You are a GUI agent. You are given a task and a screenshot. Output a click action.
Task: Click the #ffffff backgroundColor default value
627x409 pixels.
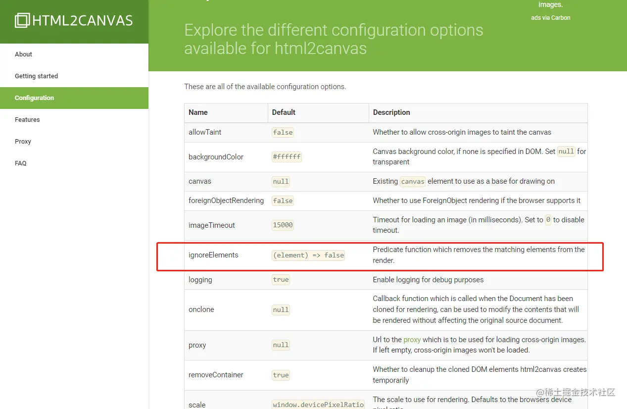pos(287,157)
